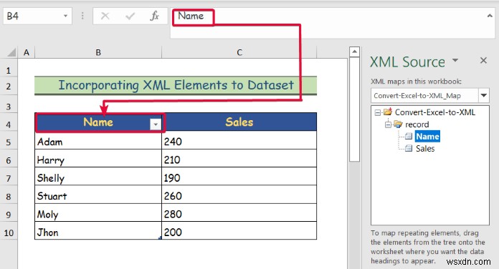
Task: Click the cell with value 280
Action: tap(239, 212)
